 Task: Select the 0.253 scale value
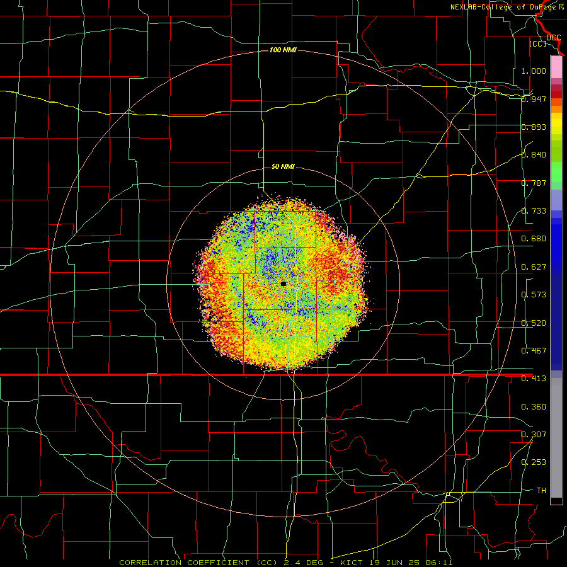point(534,462)
